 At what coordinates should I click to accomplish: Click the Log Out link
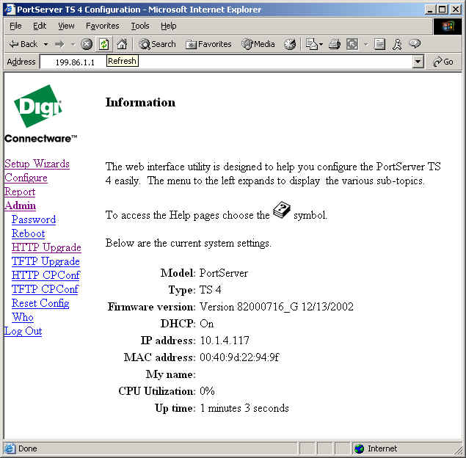pos(23,331)
